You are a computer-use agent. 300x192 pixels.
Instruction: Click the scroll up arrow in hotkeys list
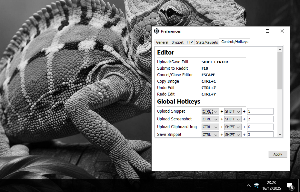coord(280,49)
